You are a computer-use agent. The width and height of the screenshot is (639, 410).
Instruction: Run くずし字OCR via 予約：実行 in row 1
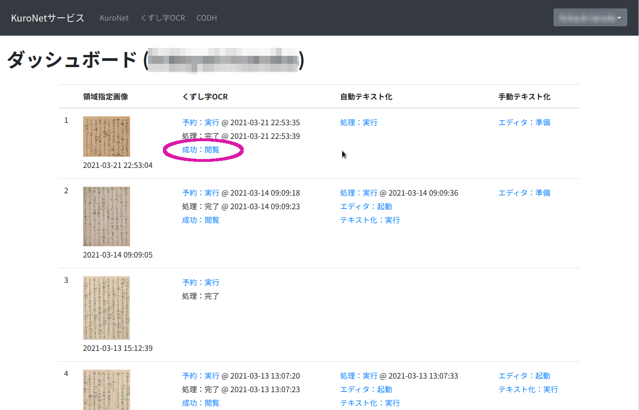click(200, 122)
